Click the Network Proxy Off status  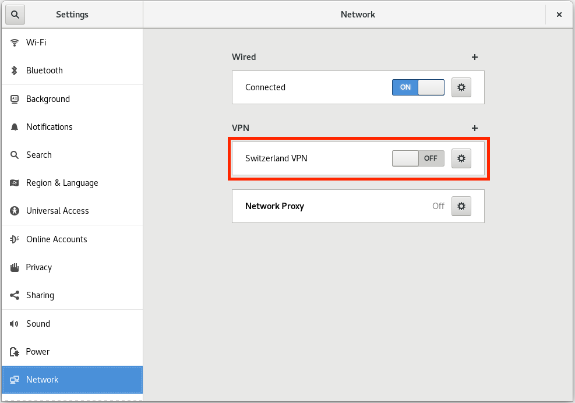(438, 206)
